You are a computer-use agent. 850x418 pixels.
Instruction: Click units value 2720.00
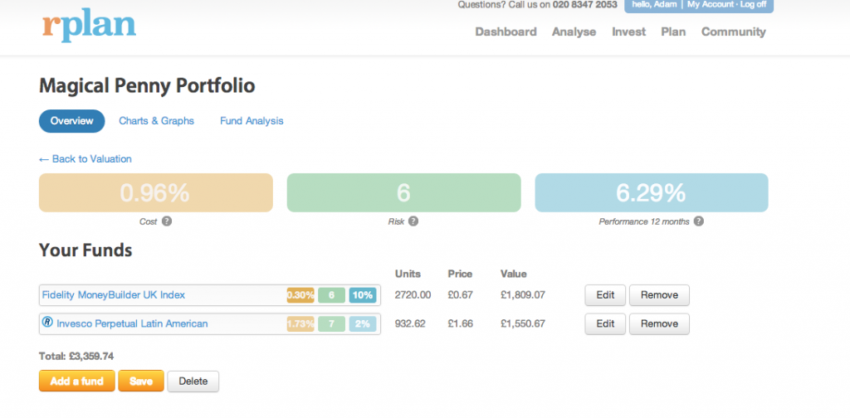click(413, 295)
